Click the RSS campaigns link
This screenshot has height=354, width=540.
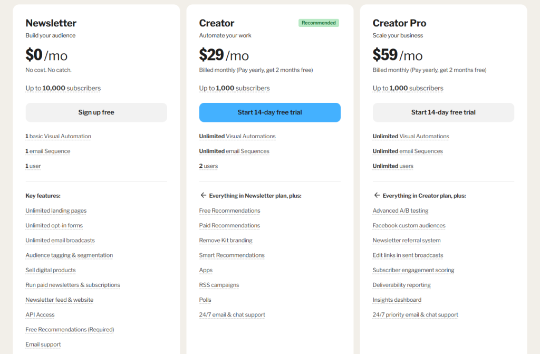pyautogui.click(x=219, y=285)
